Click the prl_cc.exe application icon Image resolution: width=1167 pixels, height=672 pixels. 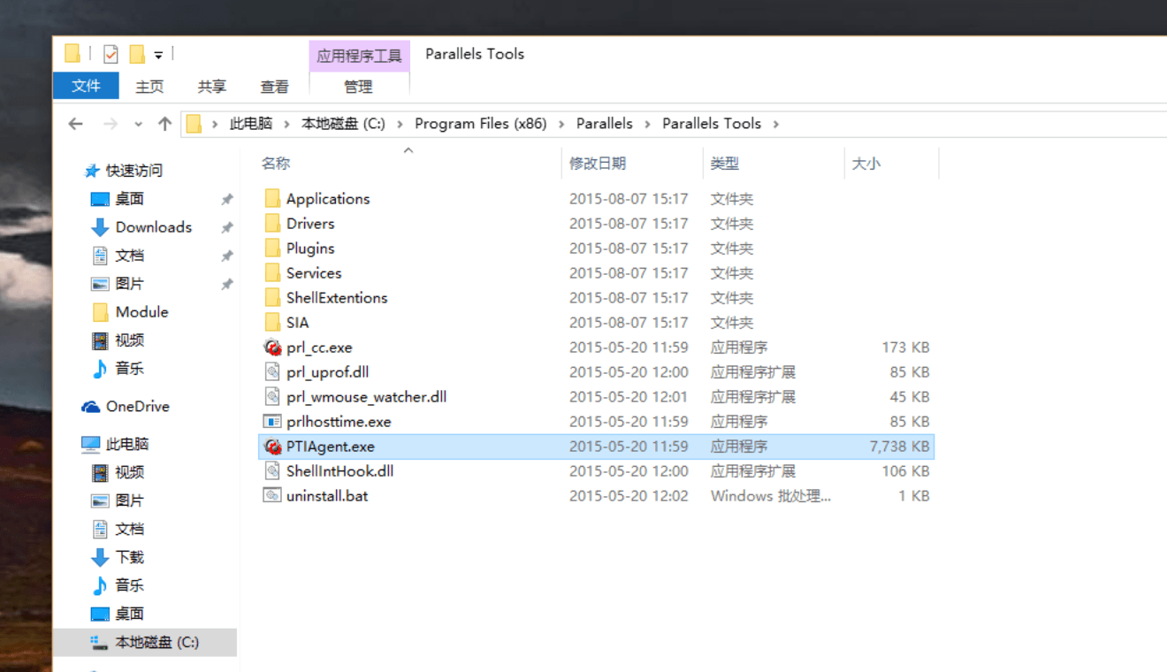coord(272,347)
